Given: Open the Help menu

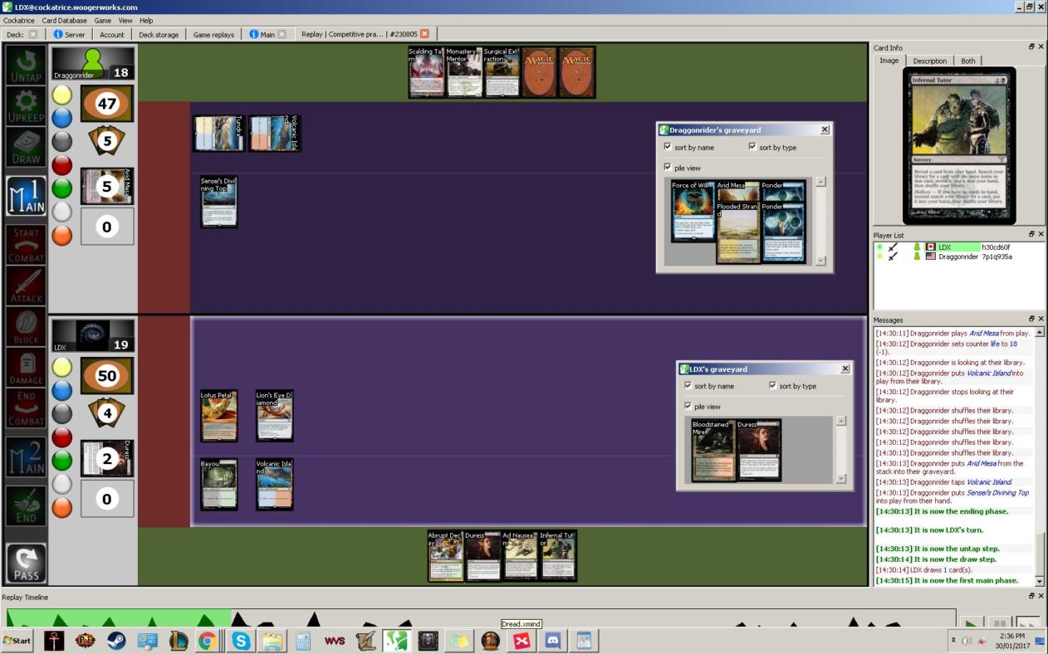Looking at the screenshot, I should coord(146,20).
